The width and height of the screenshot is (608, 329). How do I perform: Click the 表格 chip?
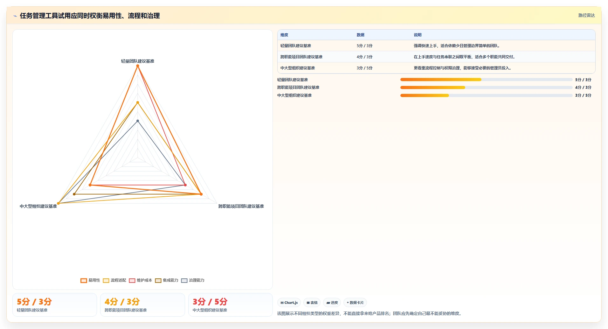point(312,303)
